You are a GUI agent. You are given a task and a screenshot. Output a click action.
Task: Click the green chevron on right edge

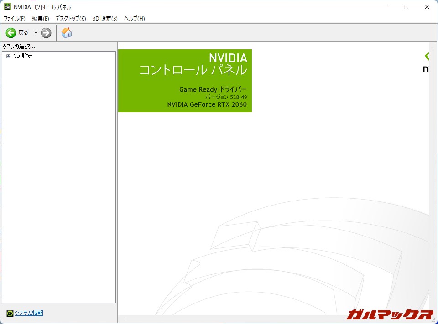tap(426, 56)
